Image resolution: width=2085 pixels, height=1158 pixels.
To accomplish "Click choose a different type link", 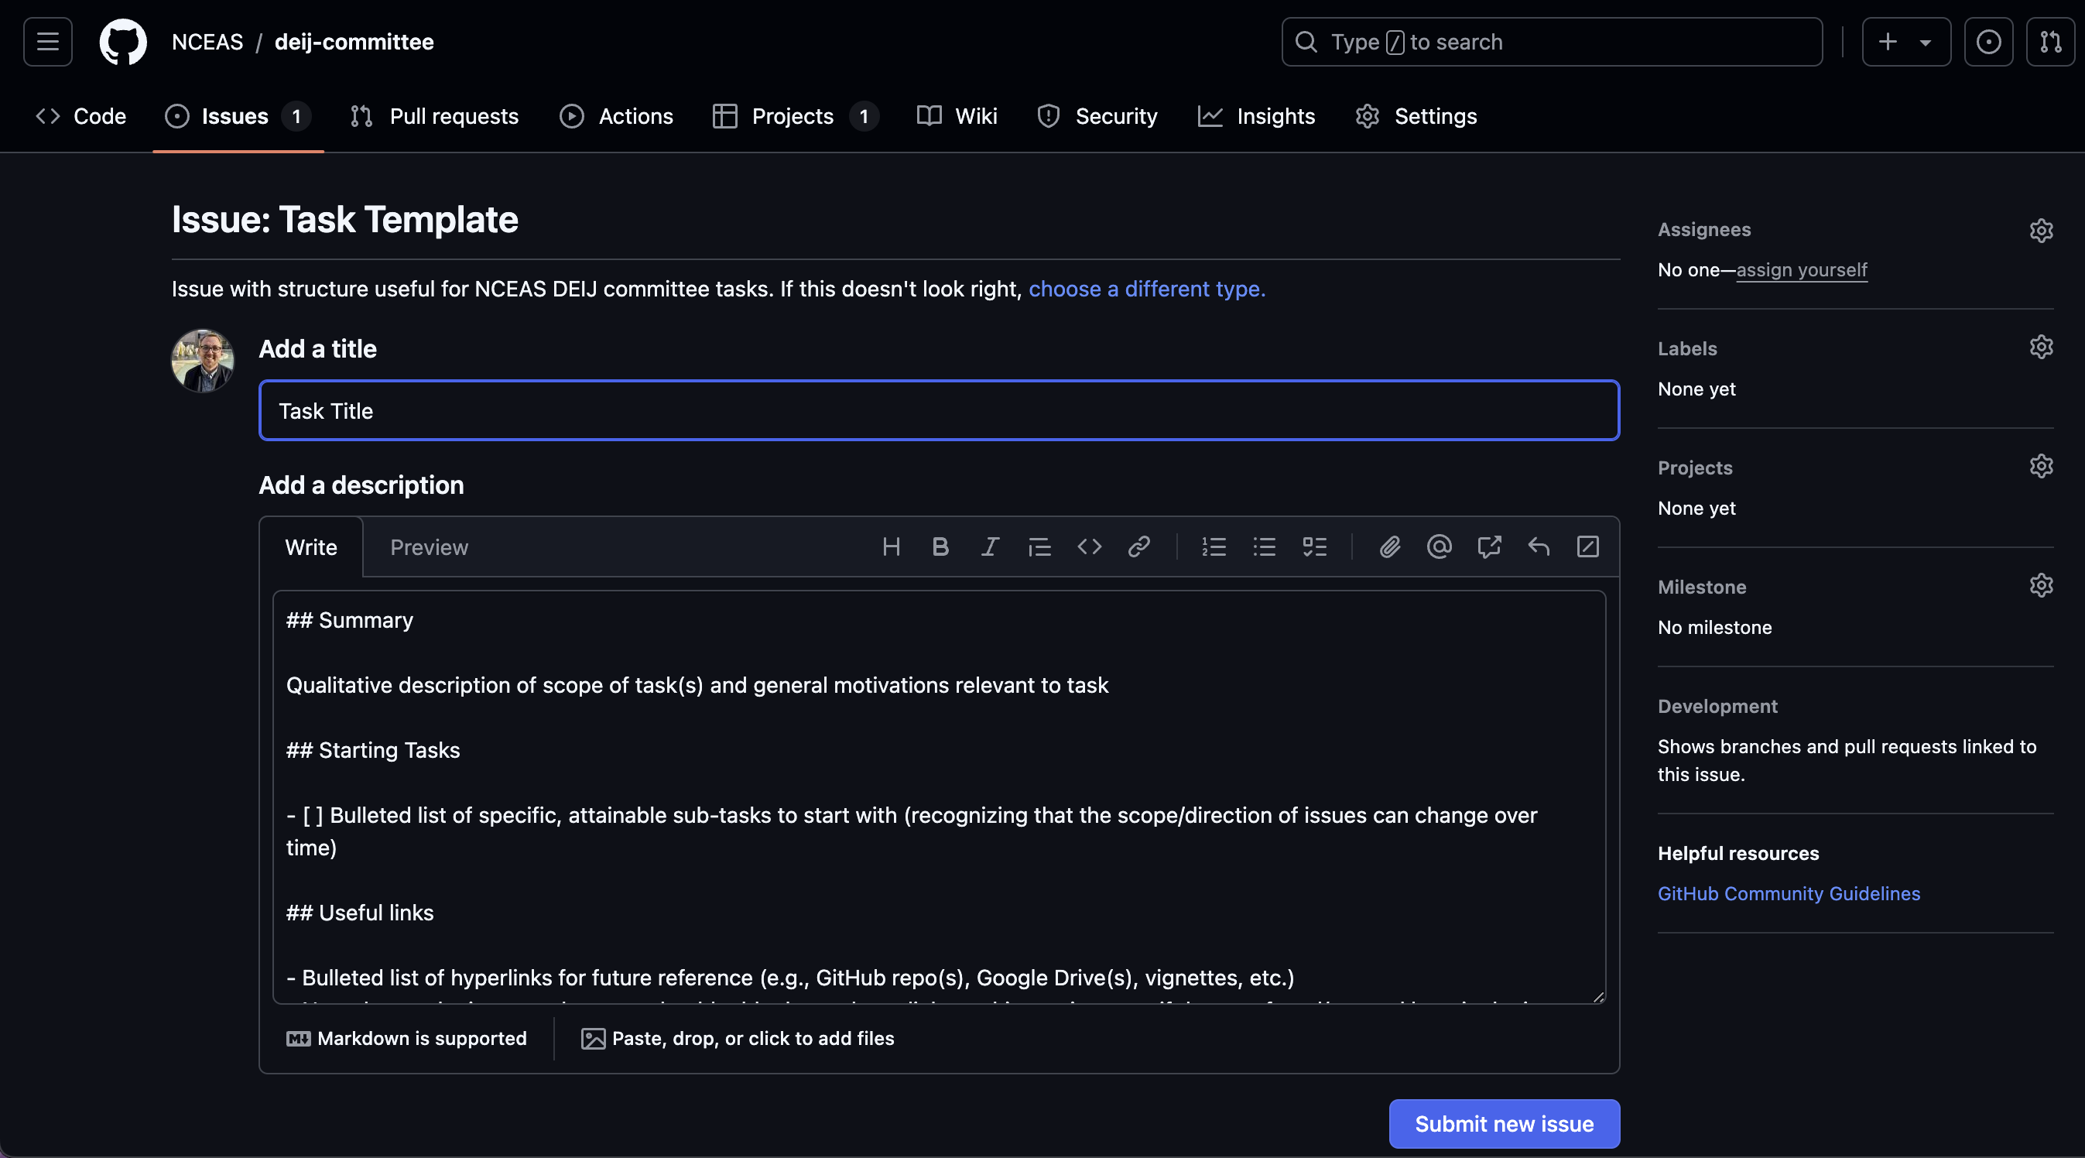I will click(x=1147, y=289).
